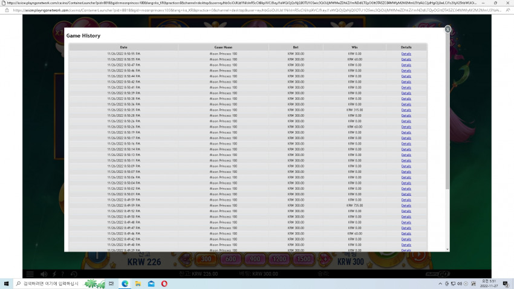Viewport: 514px width, 289px height.
Task: Select the 1500 bet chip
Action: (x=303, y=259)
